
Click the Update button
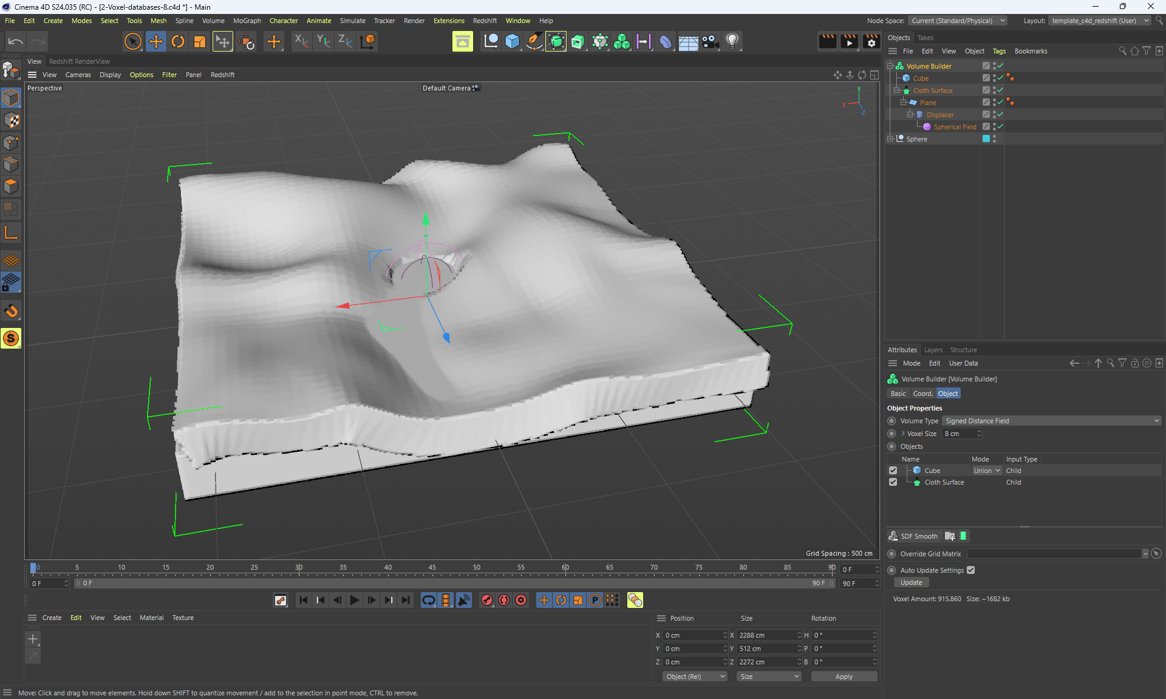(911, 582)
